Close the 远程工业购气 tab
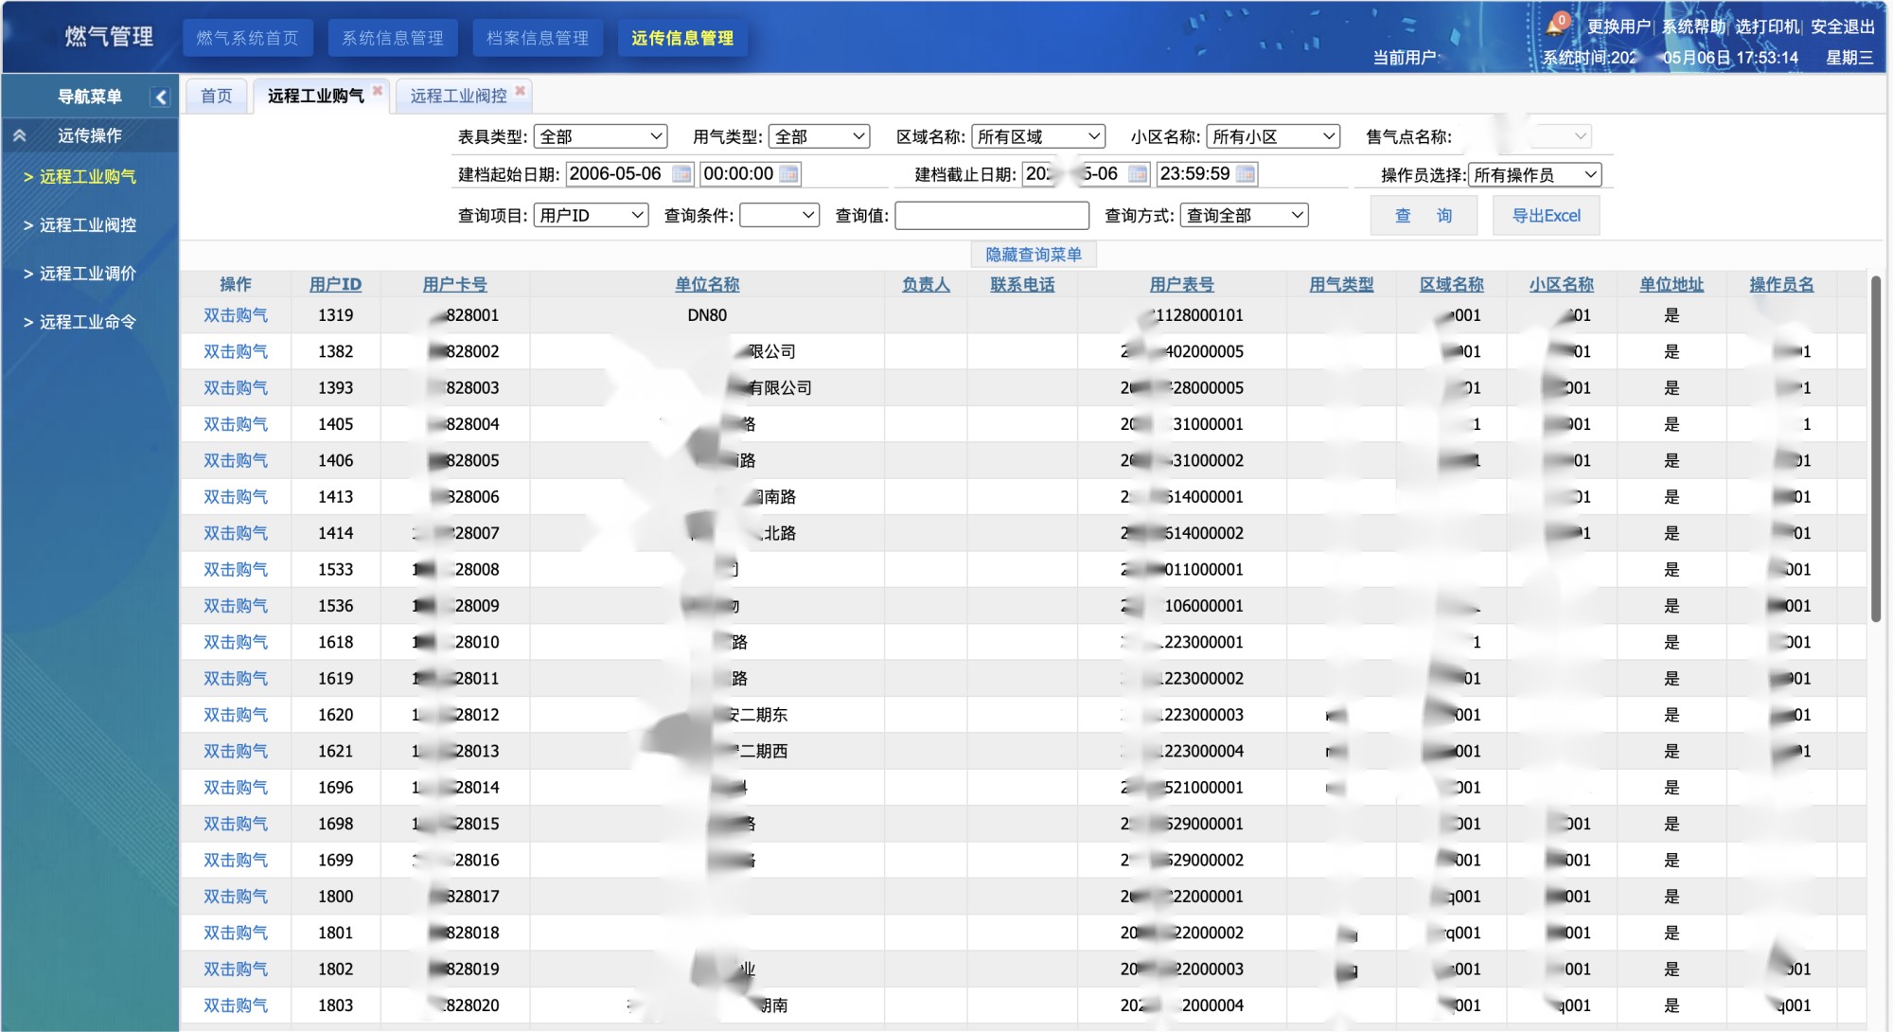Viewport: 1893px width, 1032px height. point(378,91)
